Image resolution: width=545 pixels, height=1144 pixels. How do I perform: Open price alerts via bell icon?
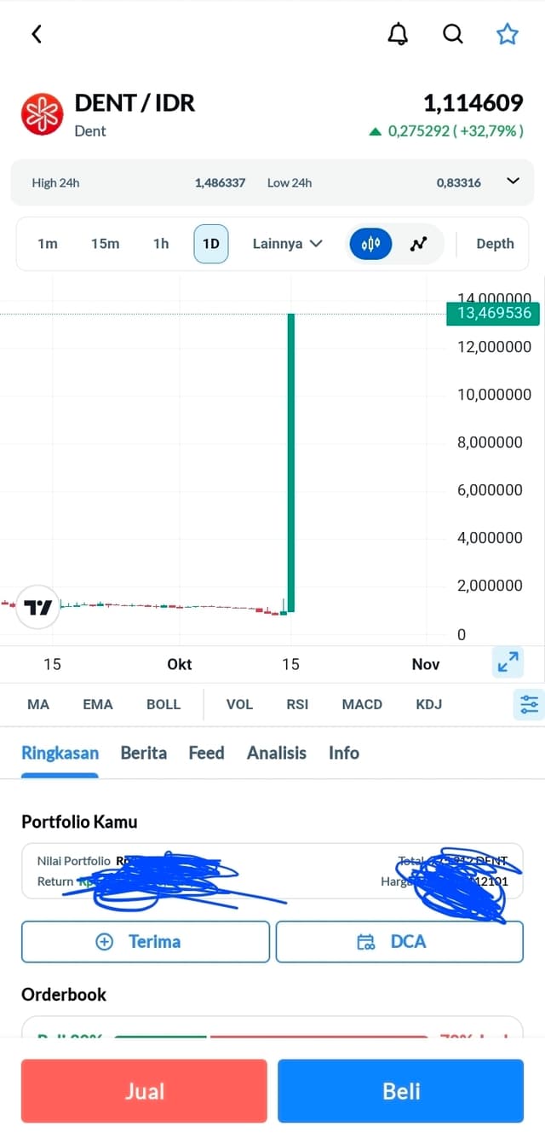(398, 34)
